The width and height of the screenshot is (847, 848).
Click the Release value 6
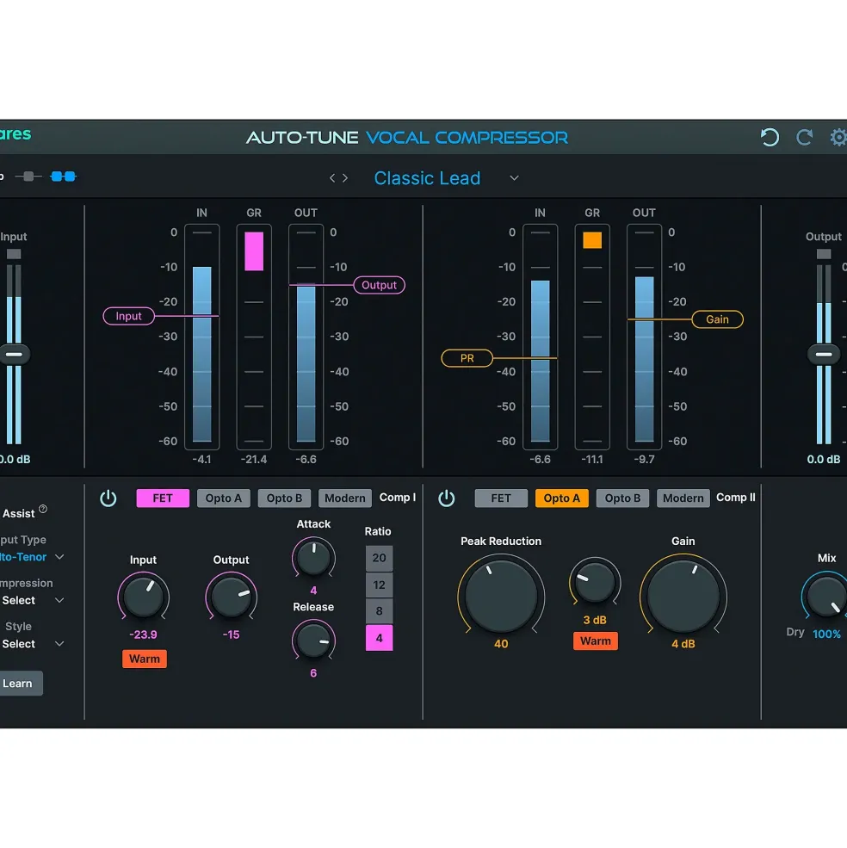313,672
